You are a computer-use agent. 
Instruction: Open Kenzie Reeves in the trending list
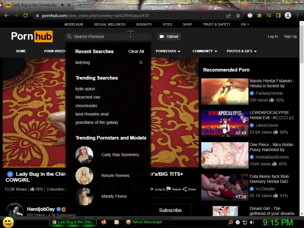tap(115, 175)
